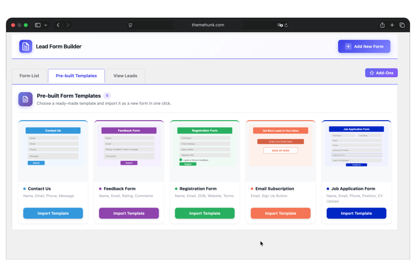Click the page settings icon left of URL
Screen dimensions: 416x277
point(130,25)
